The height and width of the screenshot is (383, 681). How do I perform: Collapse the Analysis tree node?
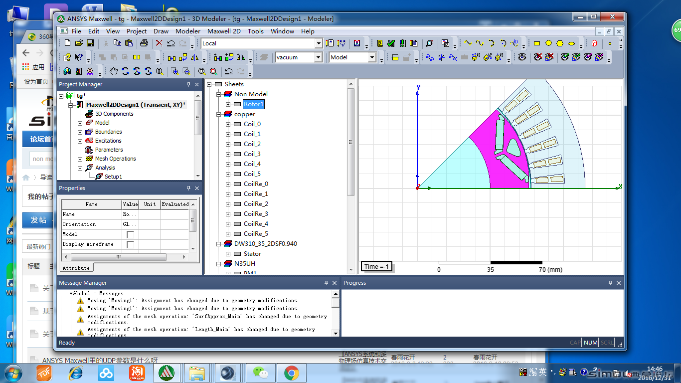tap(80, 168)
